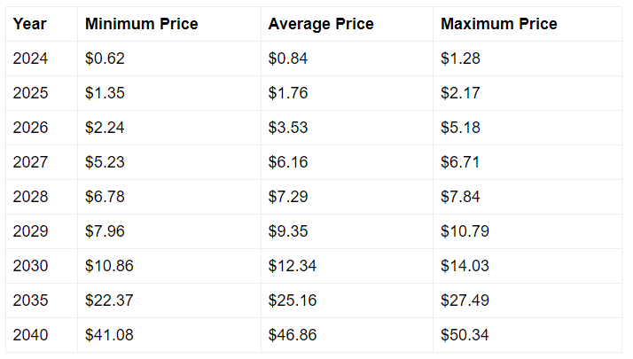The height and width of the screenshot is (359, 633).
Task: Click the 2026 minimum price $2.24
Action: (x=105, y=128)
